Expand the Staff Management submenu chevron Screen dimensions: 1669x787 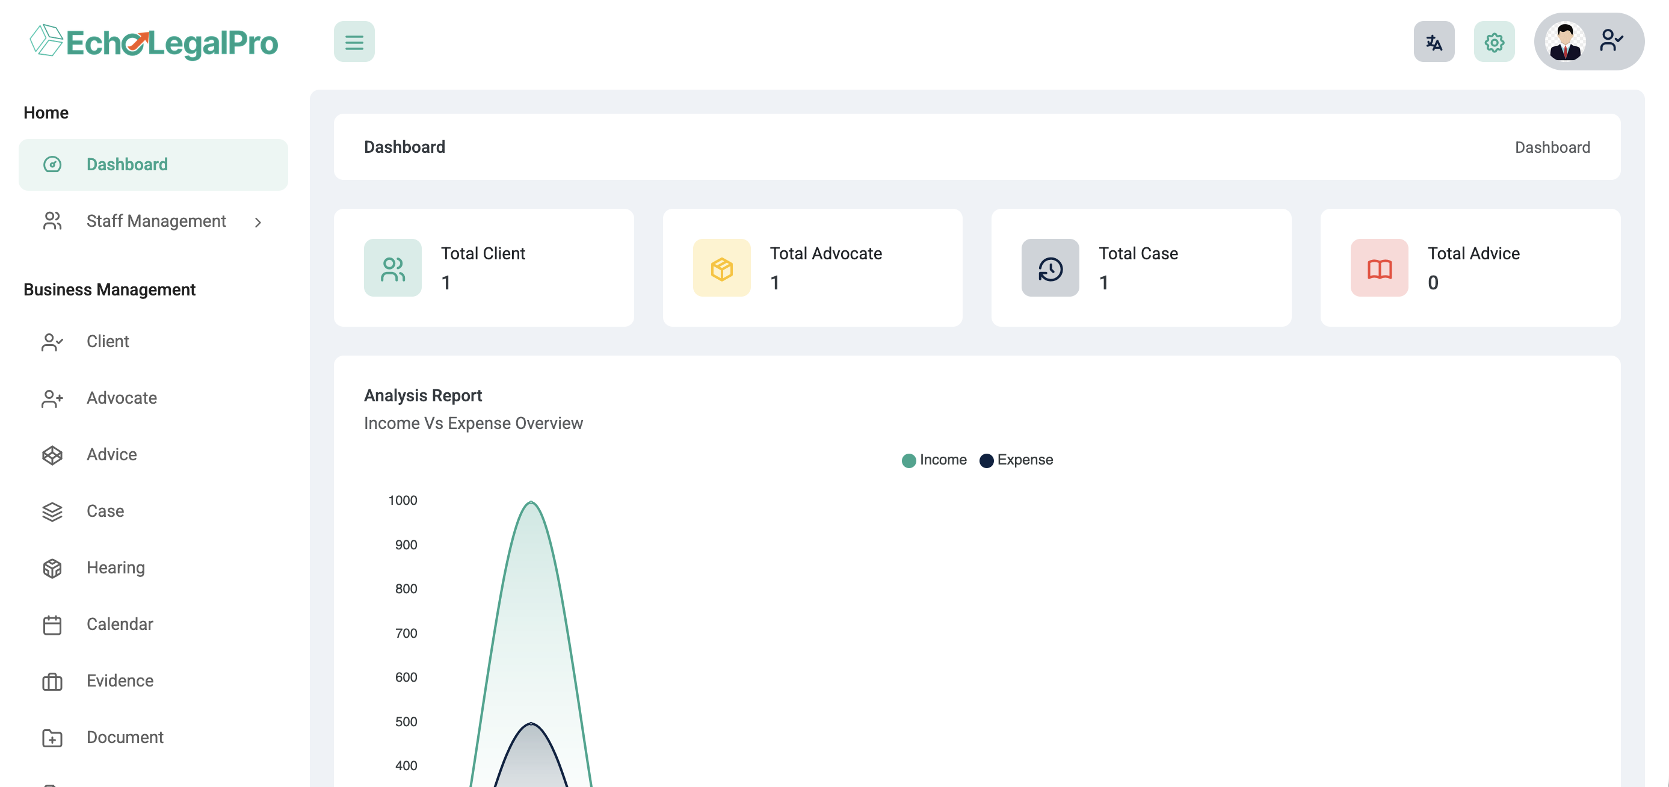point(258,222)
